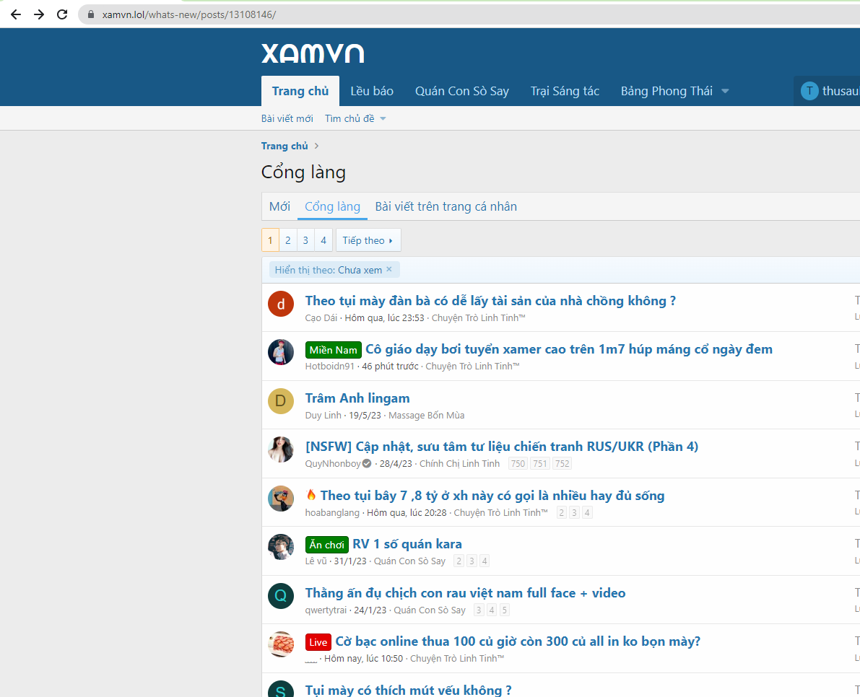860x697 pixels.
Task: Open the Lều báo menu item
Action: tap(372, 91)
